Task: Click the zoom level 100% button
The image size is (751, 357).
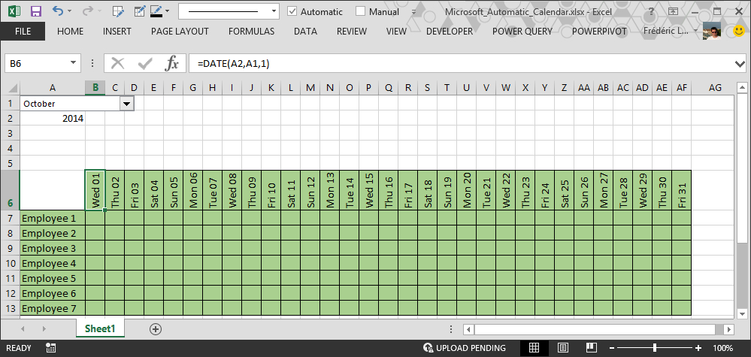Action: (x=722, y=348)
